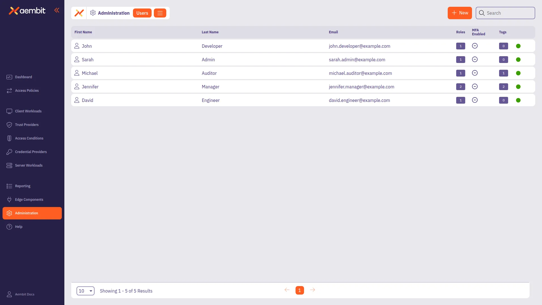Select Trust Providers in the navigation

pos(27,125)
